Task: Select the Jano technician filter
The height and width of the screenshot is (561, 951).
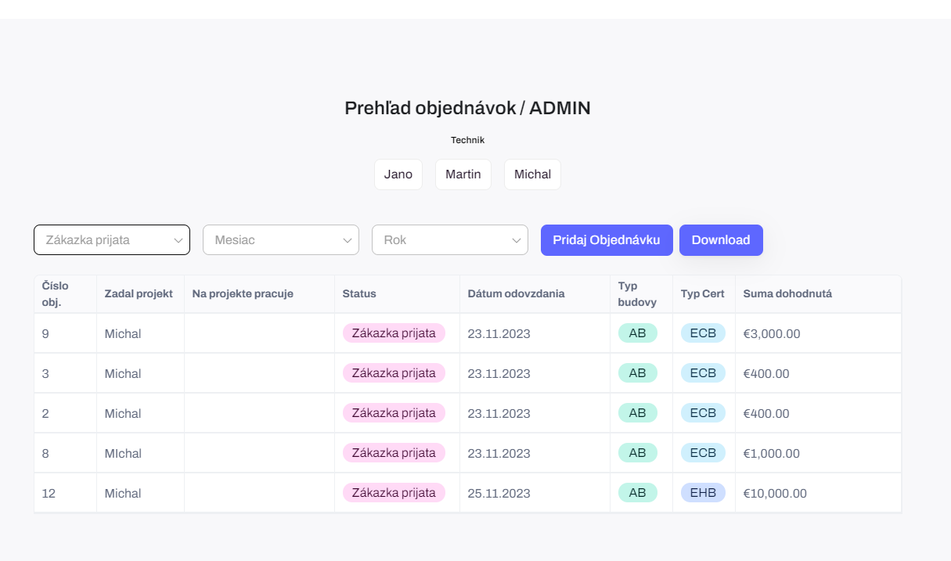Action: 398,174
